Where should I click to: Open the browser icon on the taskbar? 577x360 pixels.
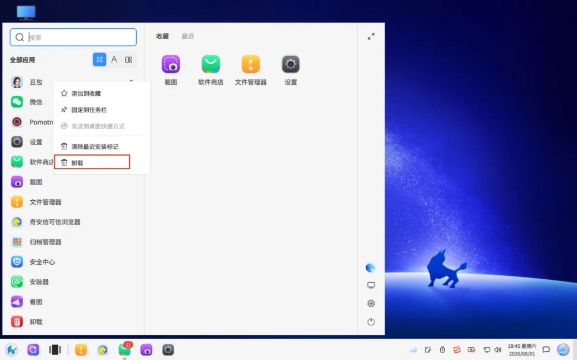(x=102, y=350)
